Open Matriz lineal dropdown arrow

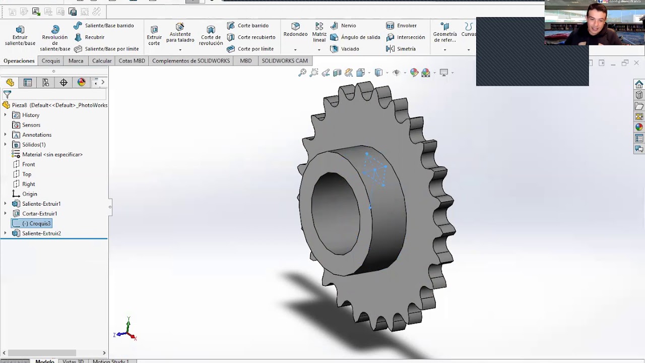coord(319,50)
